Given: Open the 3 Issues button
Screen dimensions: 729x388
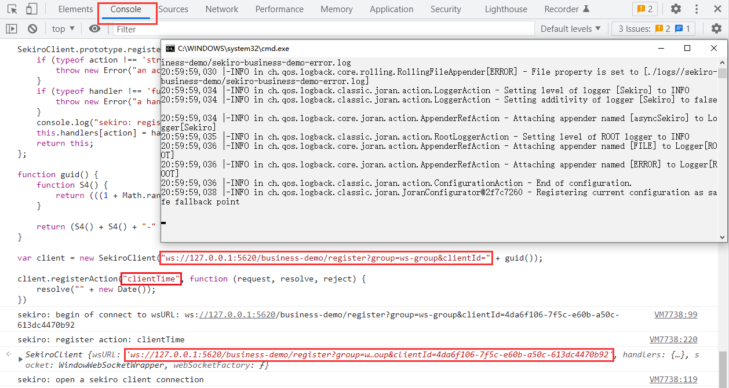Looking at the screenshot, I should 654,29.
